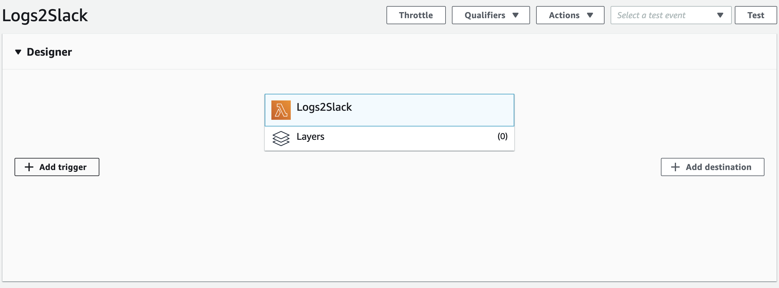Click the plus icon beside Add destination
This screenshot has height=288, width=779.
point(675,167)
